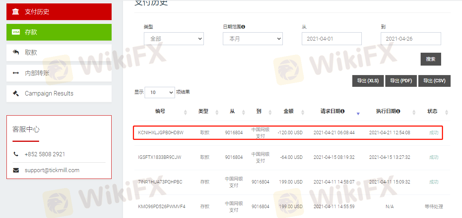Click reply arrow icon beside 取款
This screenshot has width=462, height=218.
(16, 52)
